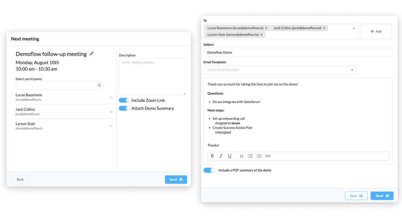This screenshot has width=402, height=218.
Task: Toggle Attach Demo Summary switch
Action: coord(125,108)
